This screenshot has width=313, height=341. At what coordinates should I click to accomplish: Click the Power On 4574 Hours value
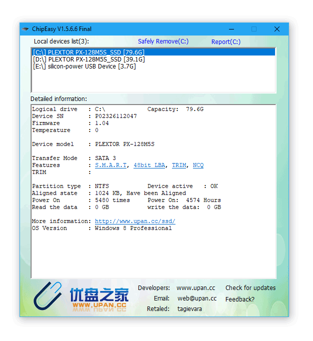click(203, 200)
